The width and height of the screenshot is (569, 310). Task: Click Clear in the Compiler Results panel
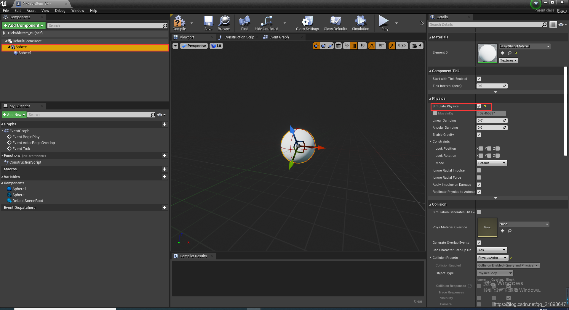click(418, 301)
